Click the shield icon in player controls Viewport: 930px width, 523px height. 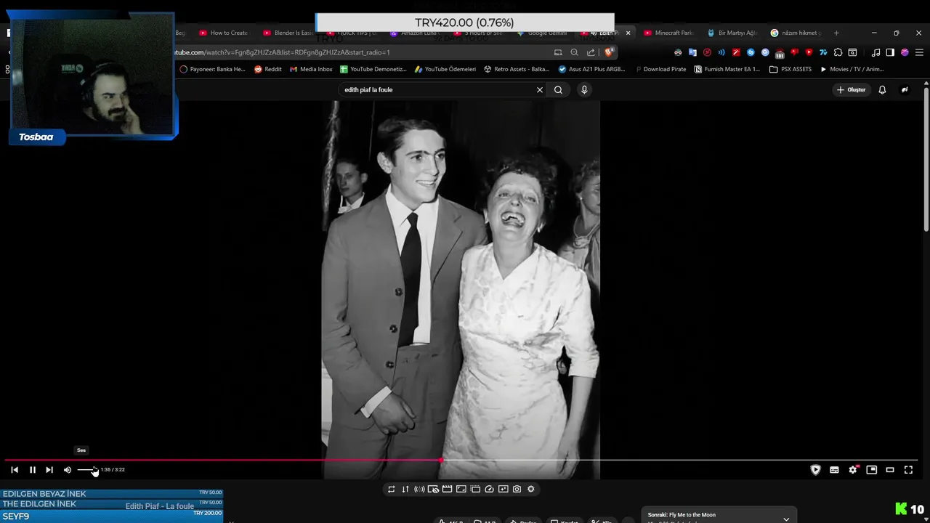click(x=815, y=470)
